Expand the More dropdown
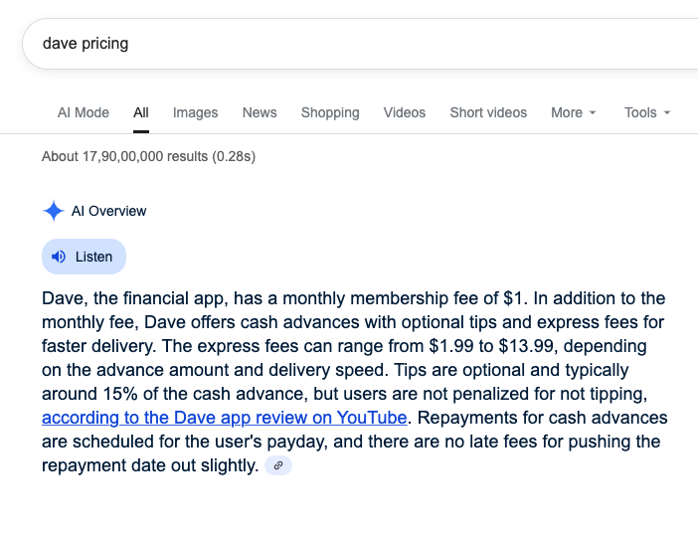The height and width of the screenshot is (535, 698). click(573, 112)
